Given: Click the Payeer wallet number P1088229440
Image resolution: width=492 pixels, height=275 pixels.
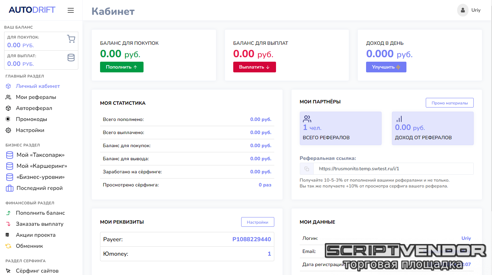Looking at the screenshot, I should [252, 239].
